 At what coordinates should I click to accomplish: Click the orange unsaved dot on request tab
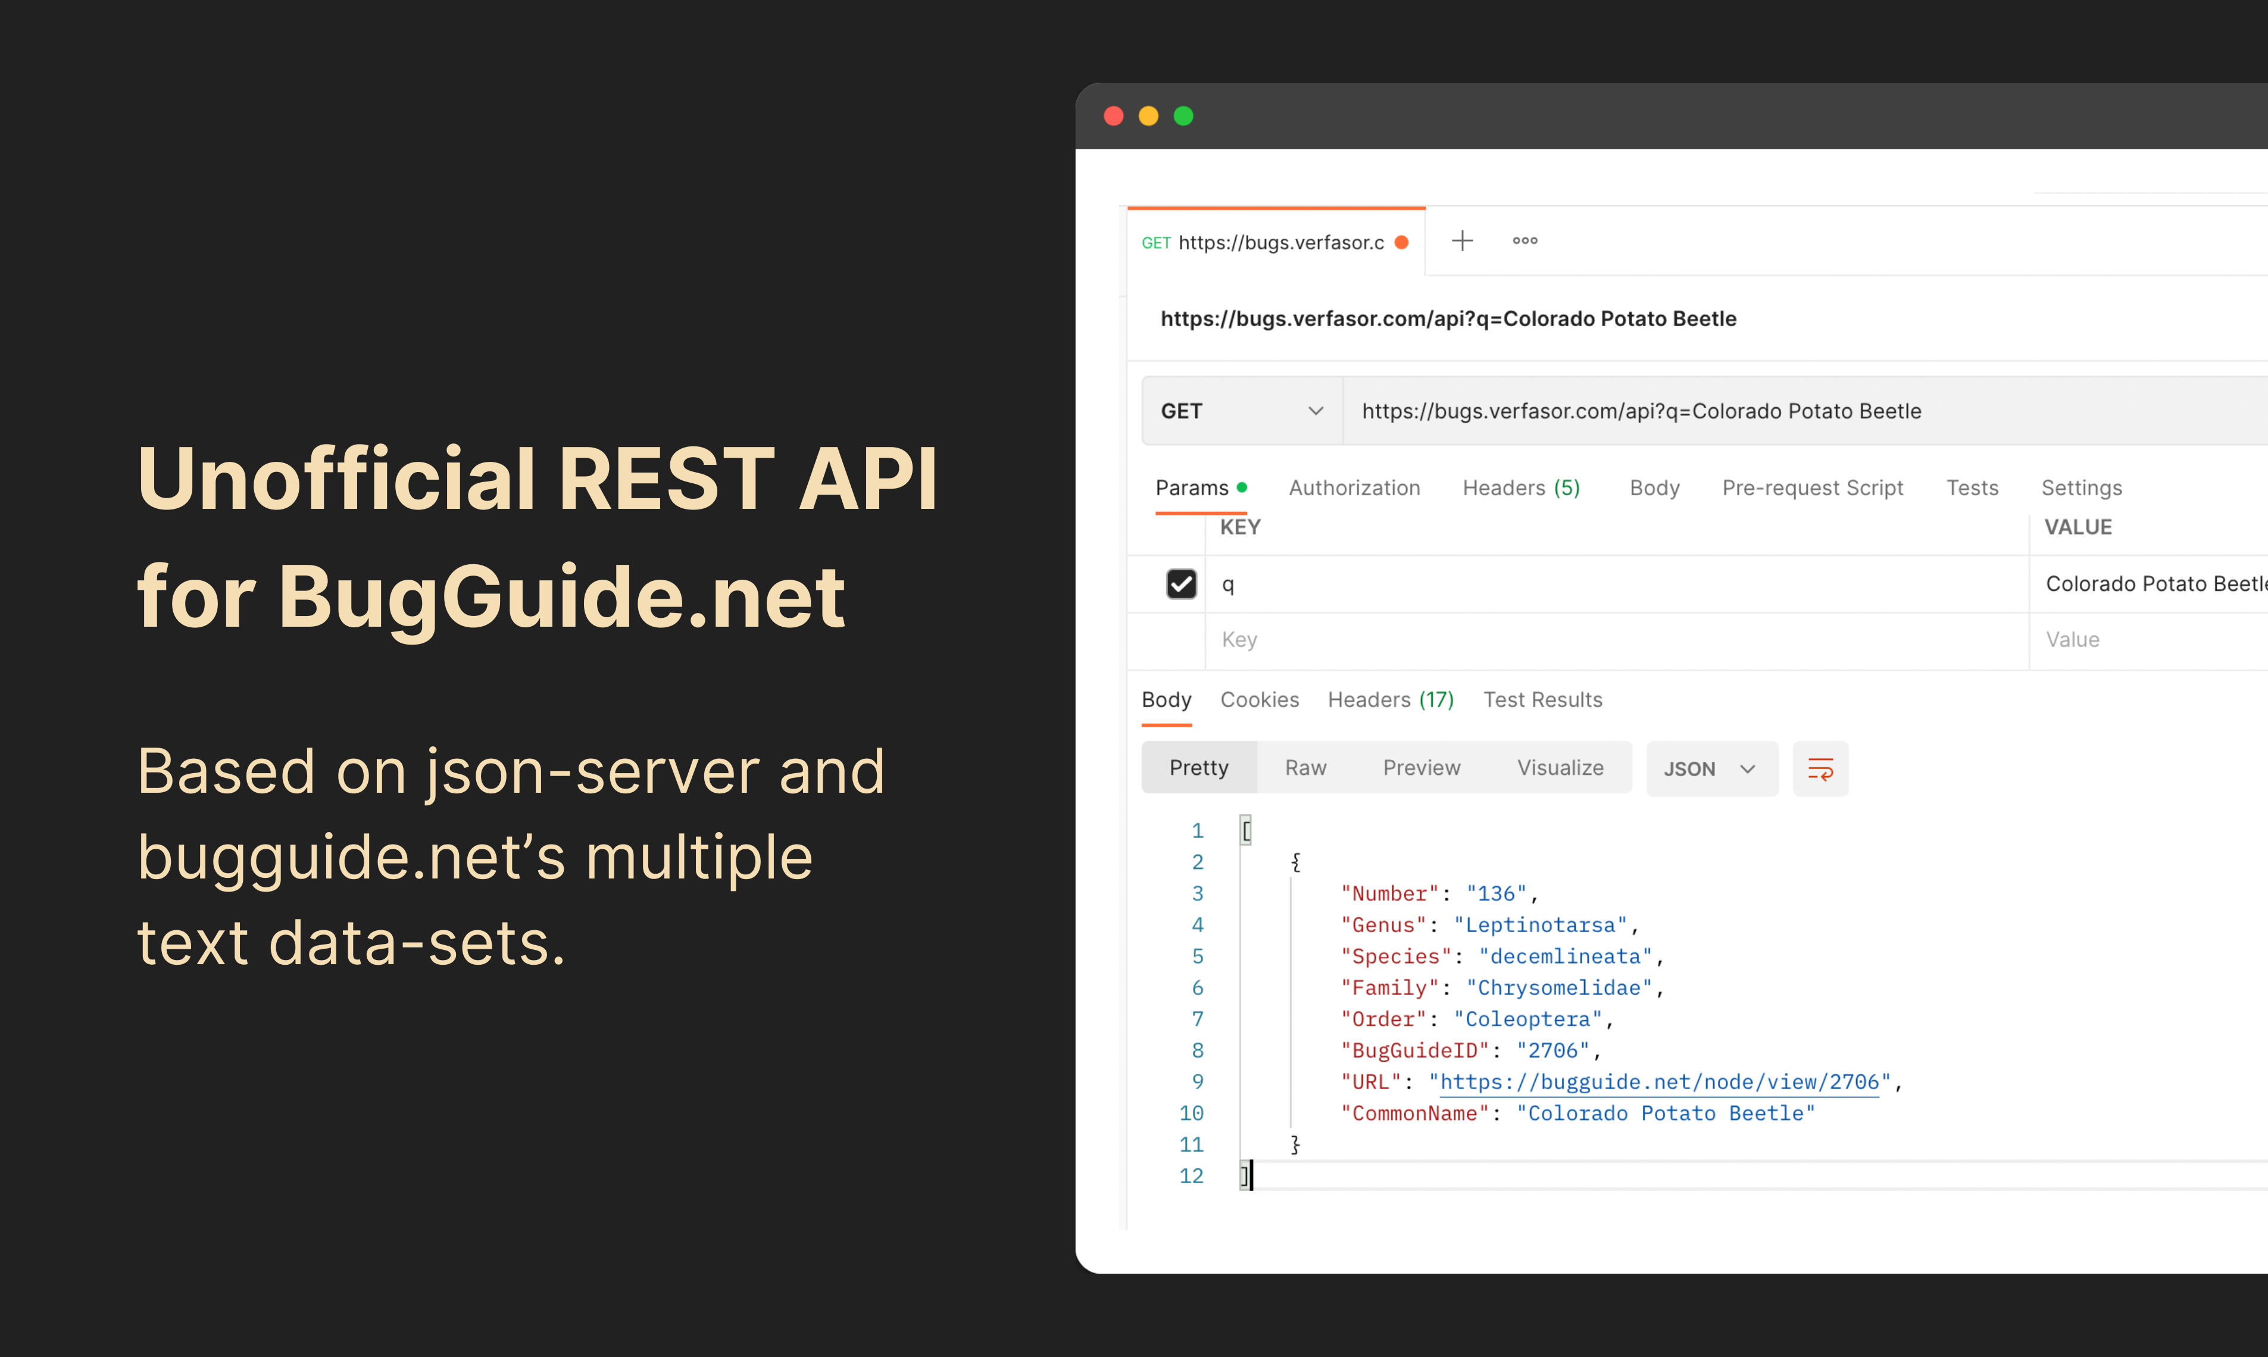click(x=1401, y=242)
